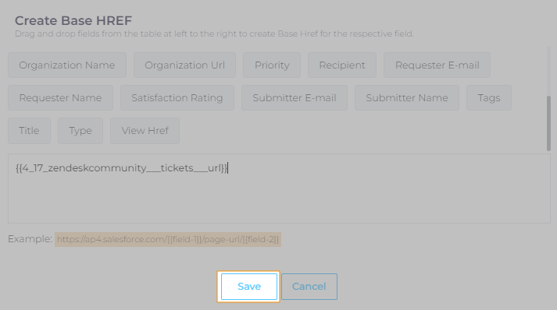
Task: Click the Create Base HREF heading
Action: pyautogui.click(x=73, y=20)
